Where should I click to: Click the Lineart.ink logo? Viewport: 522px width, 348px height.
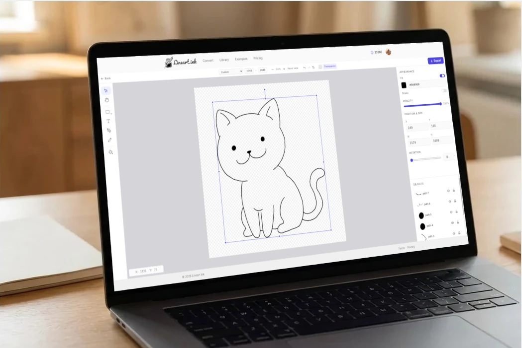(x=181, y=62)
